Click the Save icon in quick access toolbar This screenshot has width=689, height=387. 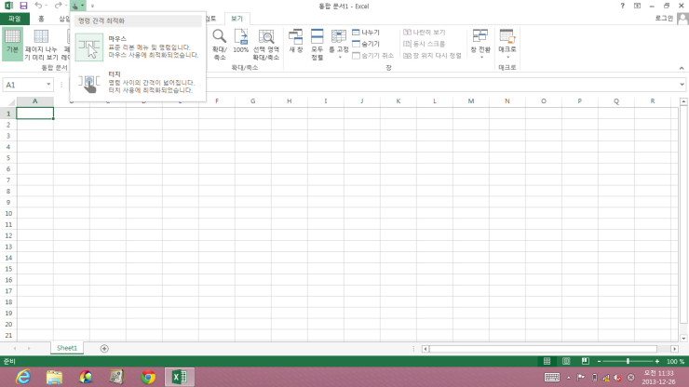[x=23, y=6]
